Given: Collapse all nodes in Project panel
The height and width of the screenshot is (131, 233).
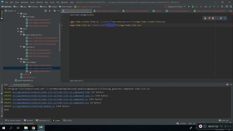Looking at the screenshot, I should 50,11.
